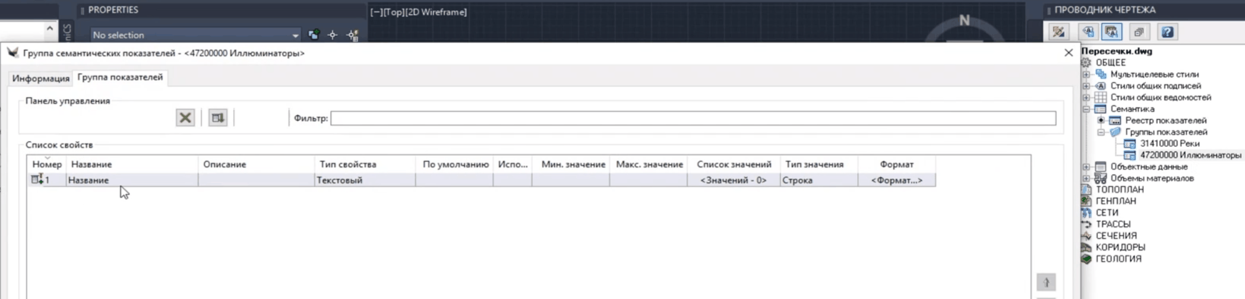
Task: Click the Quick Select icon in Properties
Action: pos(353,35)
